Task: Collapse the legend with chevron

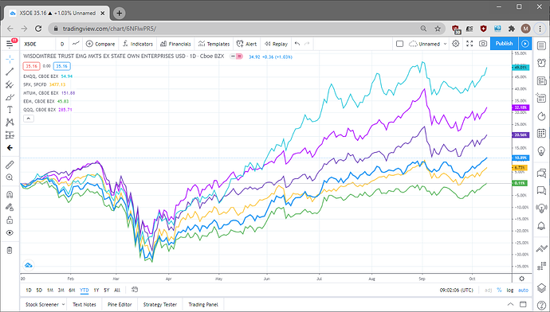Action: (29, 119)
